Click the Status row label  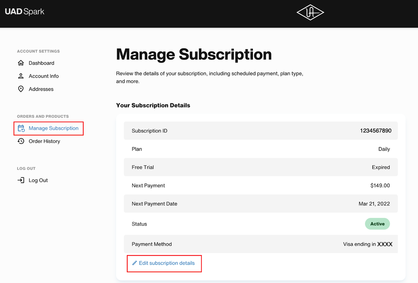(x=139, y=224)
